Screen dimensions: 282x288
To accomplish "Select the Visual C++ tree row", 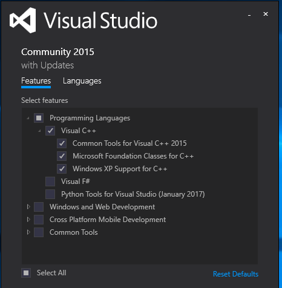I will [79, 131].
